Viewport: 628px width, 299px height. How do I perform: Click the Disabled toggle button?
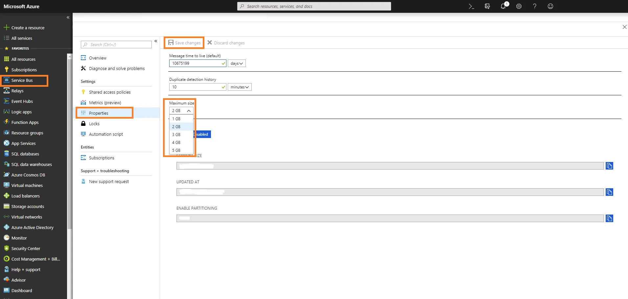202,134
